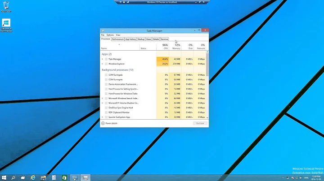This screenshot has width=324, height=181.
Task: Click the RDP Clipboard Monitor process icon
Action: coord(106,112)
